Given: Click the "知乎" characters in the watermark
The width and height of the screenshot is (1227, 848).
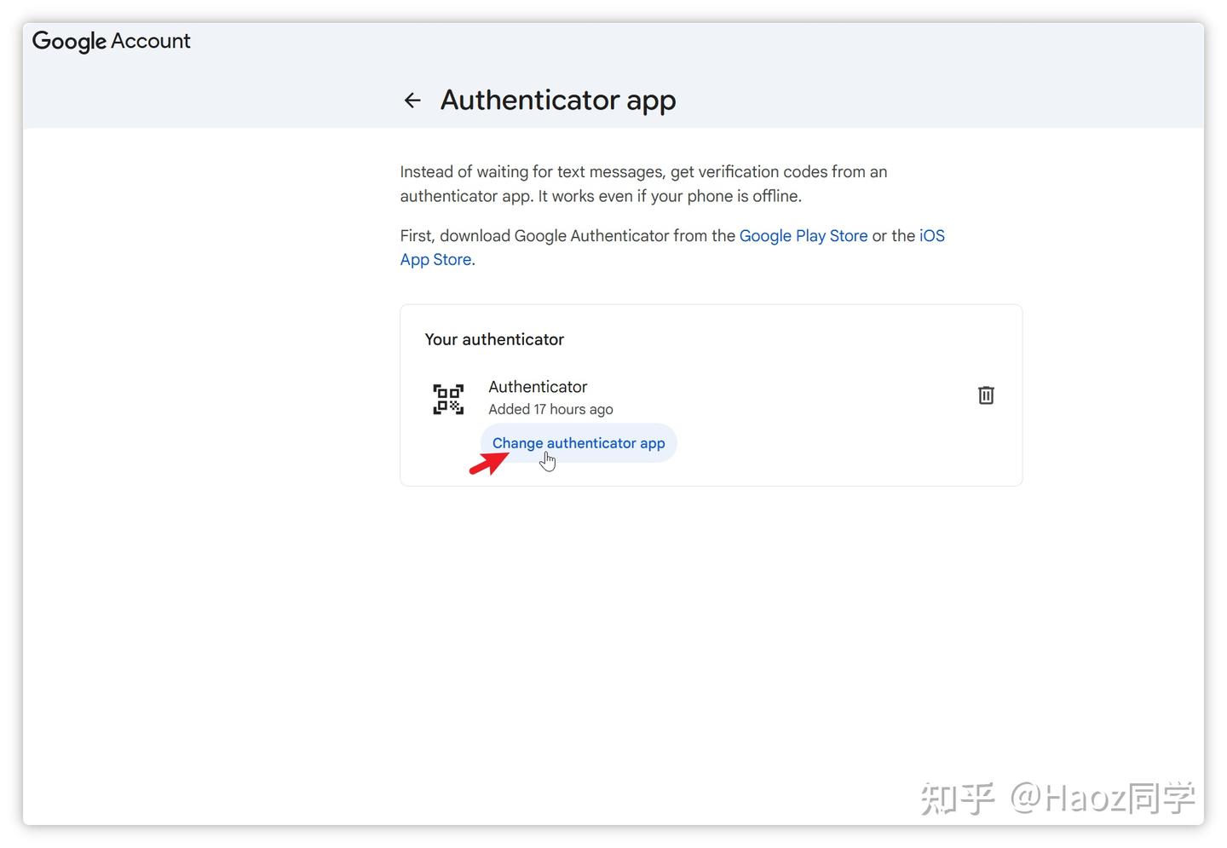Looking at the screenshot, I should 957,799.
